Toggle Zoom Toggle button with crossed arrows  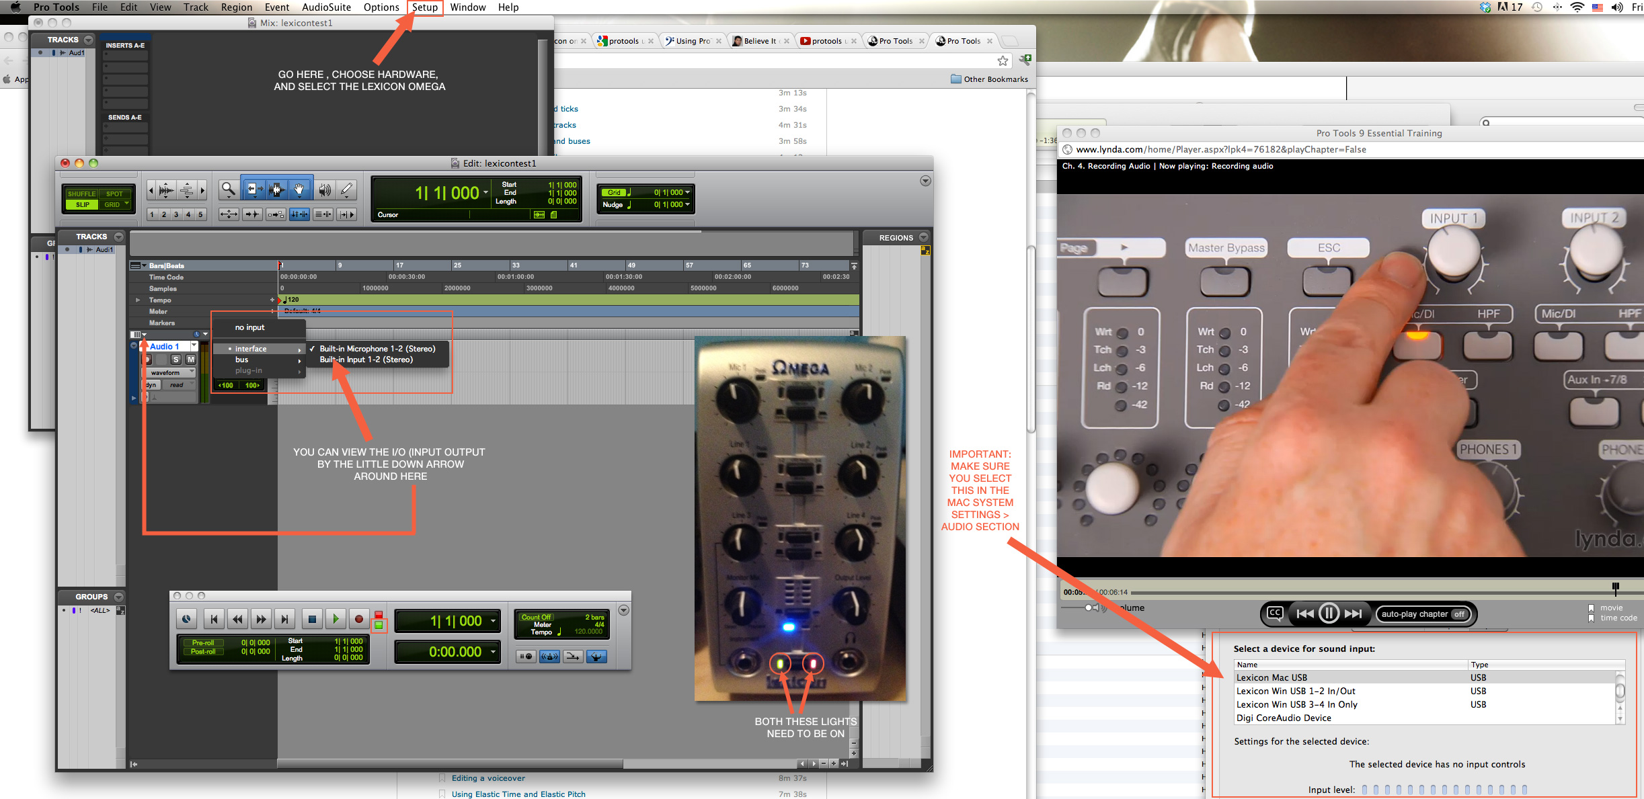tap(229, 214)
